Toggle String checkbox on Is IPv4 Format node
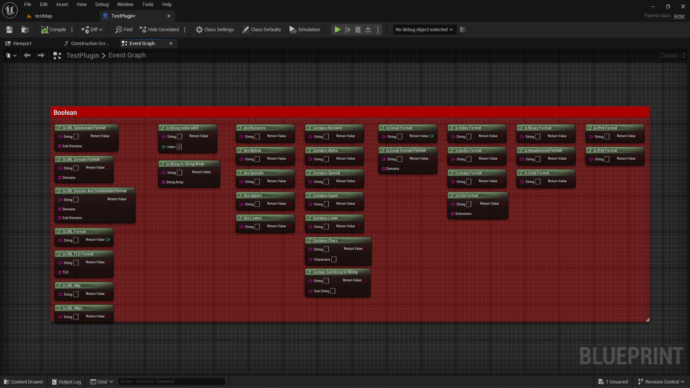The height and width of the screenshot is (388, 690). [x=607, y=137]
